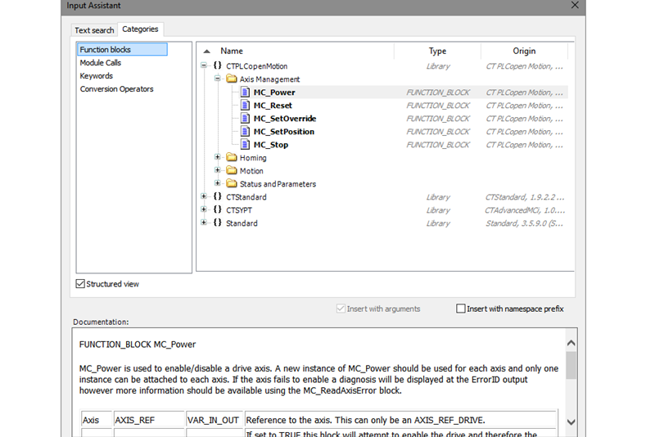Toggle the Structured view checkbox
The height and width of the screenshot is (437, 655).
click(80, 284)
